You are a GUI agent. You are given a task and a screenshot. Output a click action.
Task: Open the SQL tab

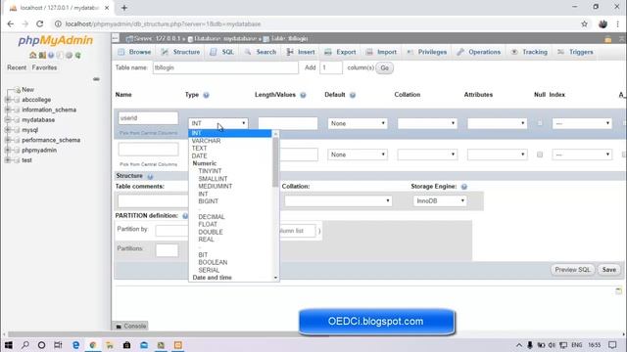point(222,52)
